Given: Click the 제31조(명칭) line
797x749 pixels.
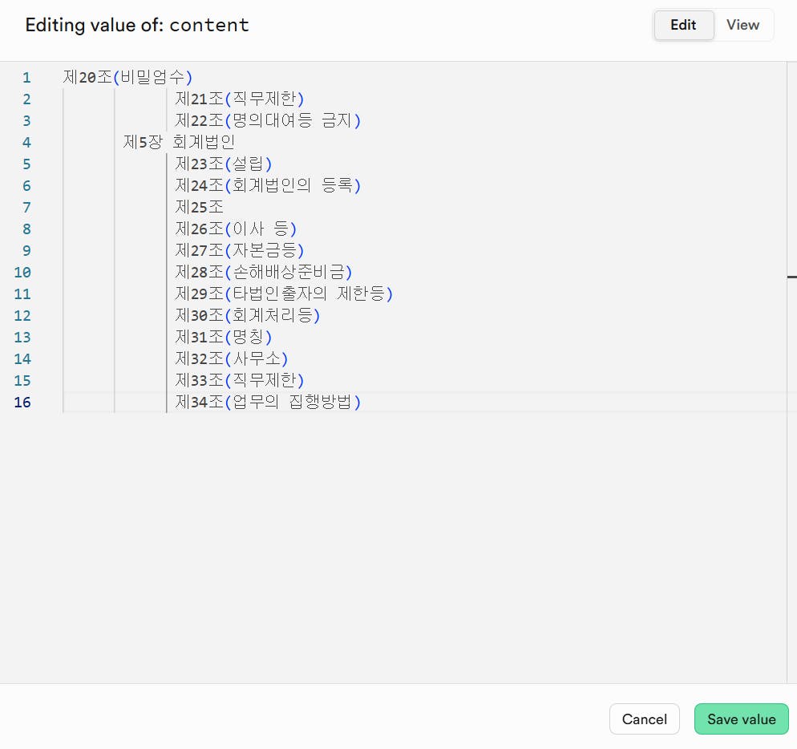Looking at the screenshot, I should [224, 338].
